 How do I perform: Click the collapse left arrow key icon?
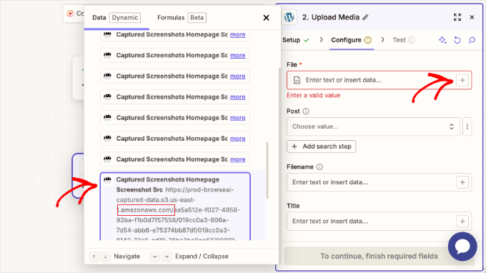155,257
